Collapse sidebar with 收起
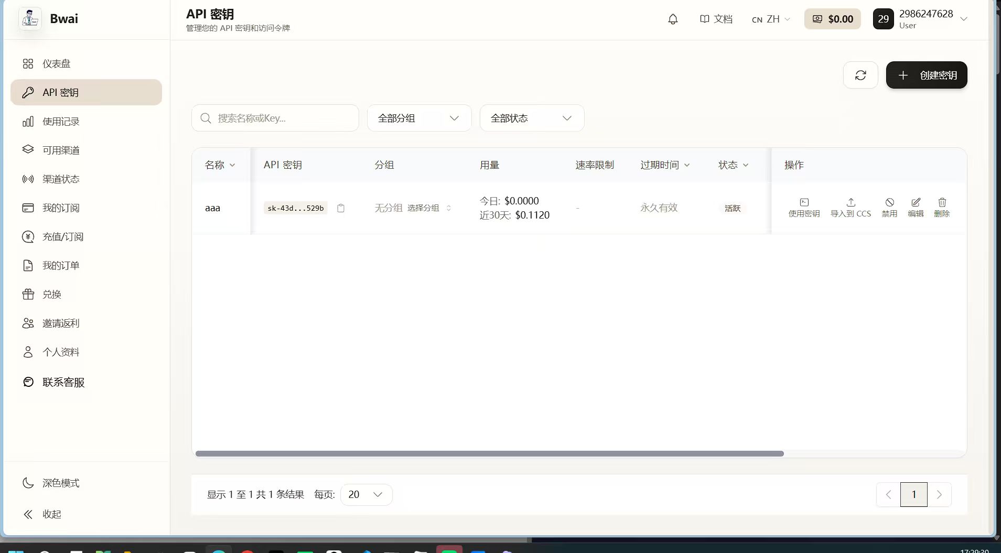Image resolution: width=1001 pixels, height=553 pixels. [86, 514]
